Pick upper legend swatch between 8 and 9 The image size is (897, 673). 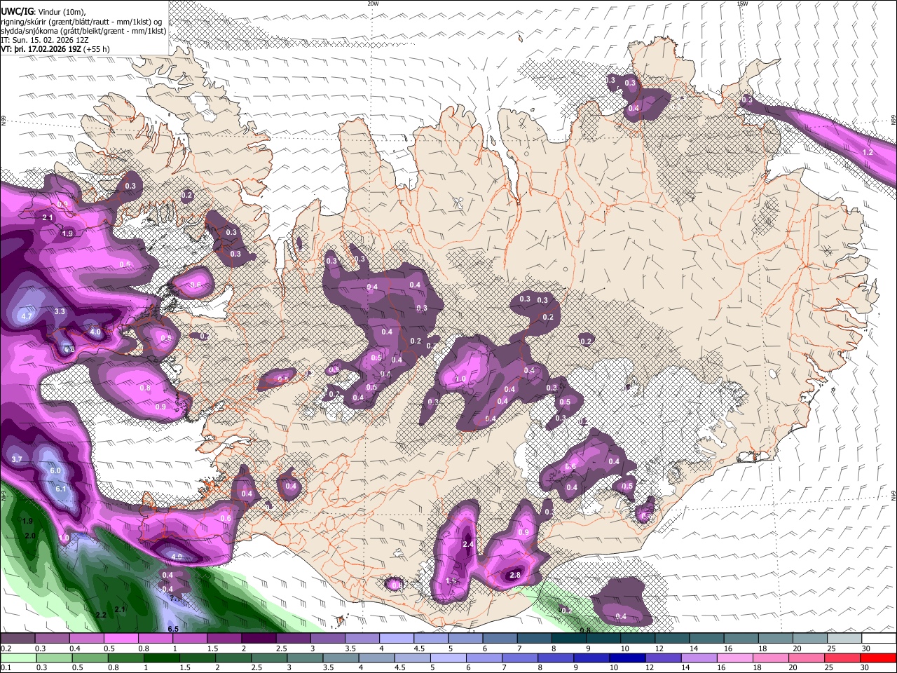568,639
